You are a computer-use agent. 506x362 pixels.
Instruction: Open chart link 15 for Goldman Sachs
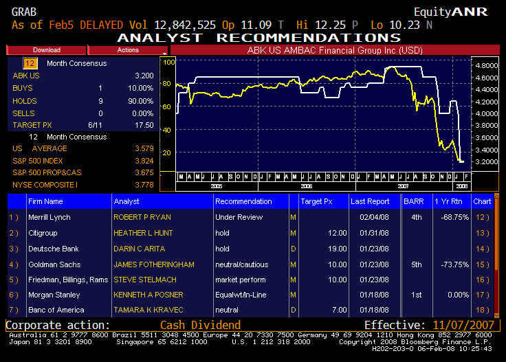point(482,264)
